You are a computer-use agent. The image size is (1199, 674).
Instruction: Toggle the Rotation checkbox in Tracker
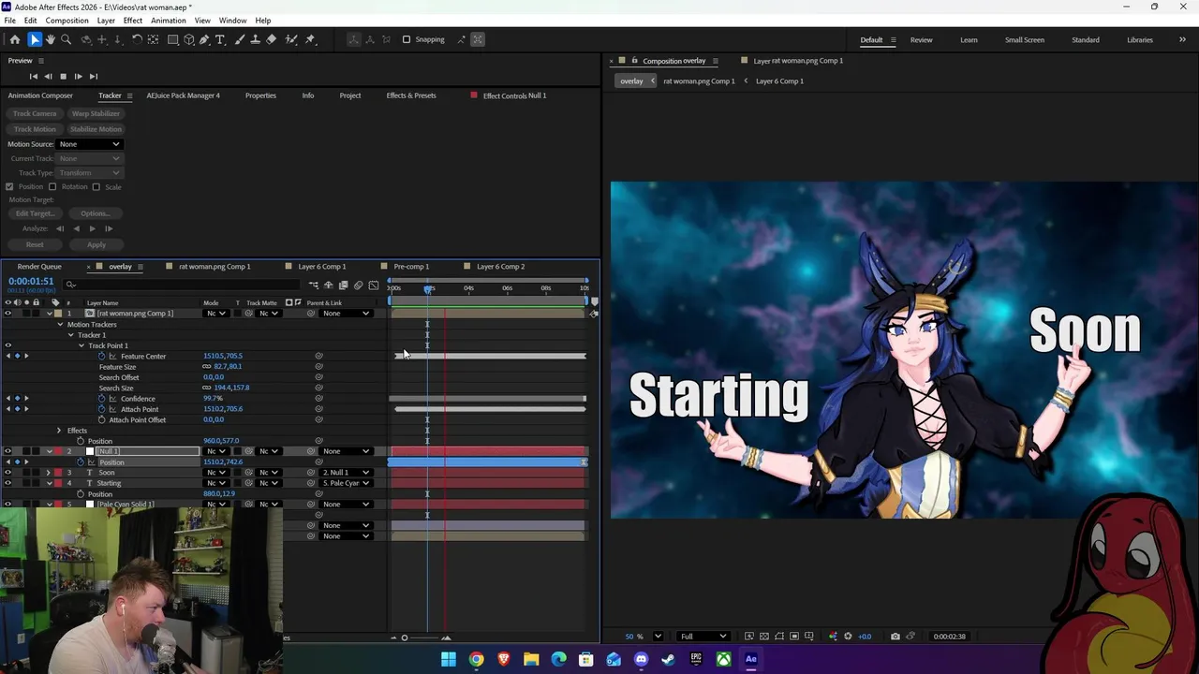52,186
